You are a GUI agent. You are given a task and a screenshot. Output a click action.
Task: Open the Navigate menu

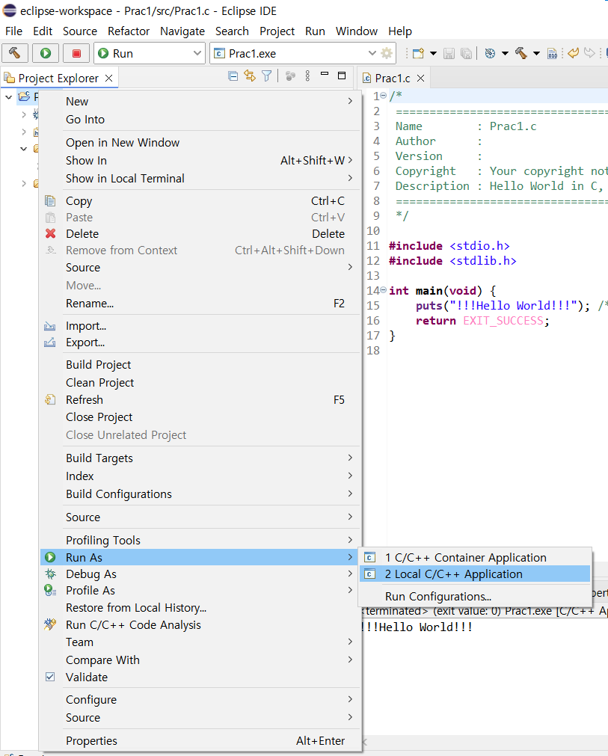[x=182, y=31]
